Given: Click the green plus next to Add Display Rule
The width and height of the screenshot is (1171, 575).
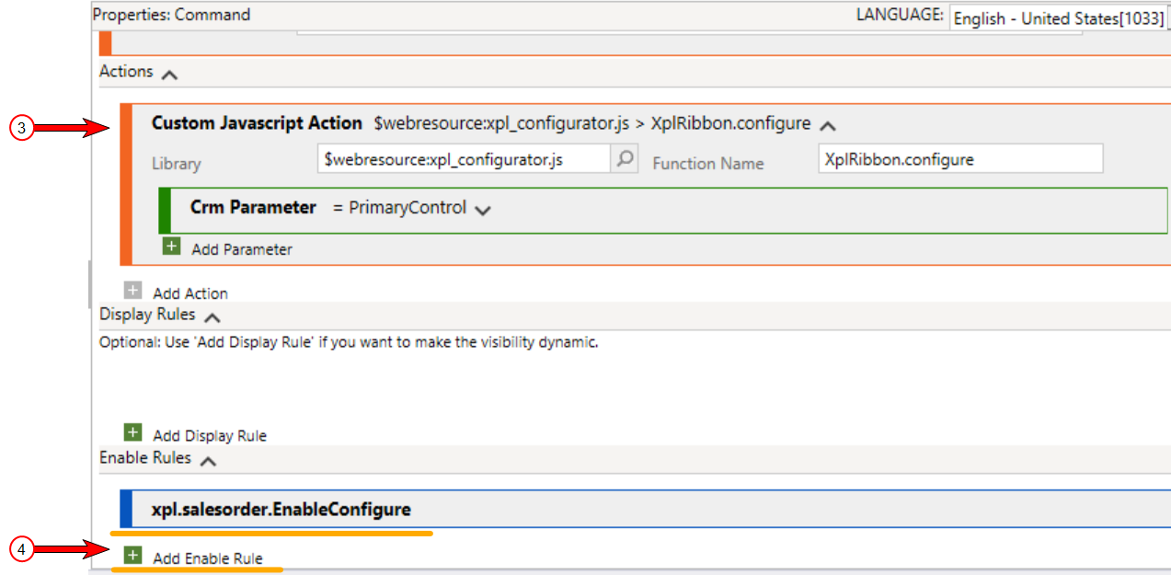Looking at the screenshot, I should click(133, 433).
